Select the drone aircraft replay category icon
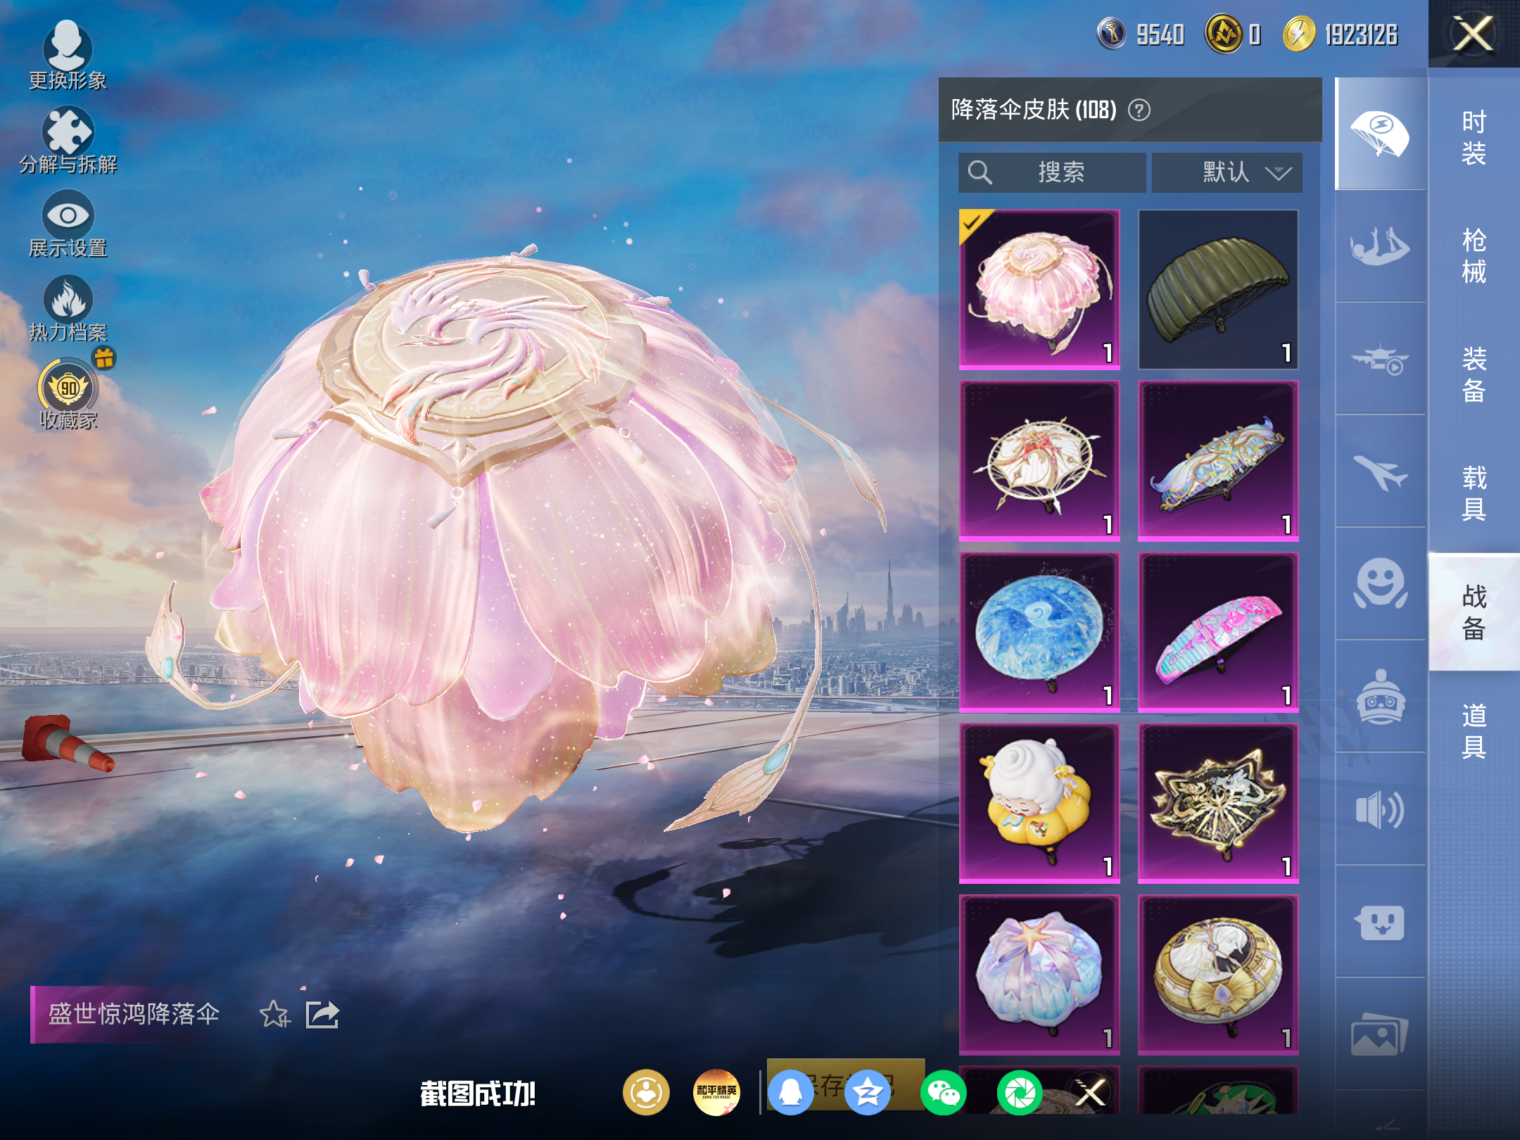 (x=1380, y=359)
